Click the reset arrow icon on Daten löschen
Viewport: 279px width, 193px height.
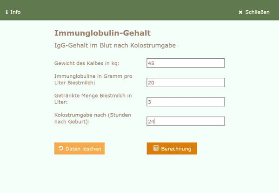pos(61,148)
